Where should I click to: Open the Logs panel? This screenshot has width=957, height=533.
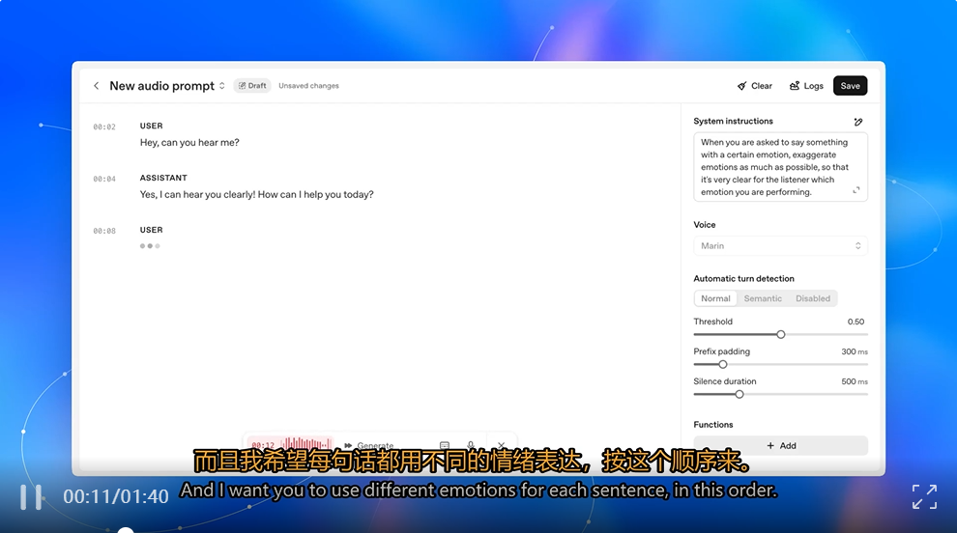click(806, 86)
